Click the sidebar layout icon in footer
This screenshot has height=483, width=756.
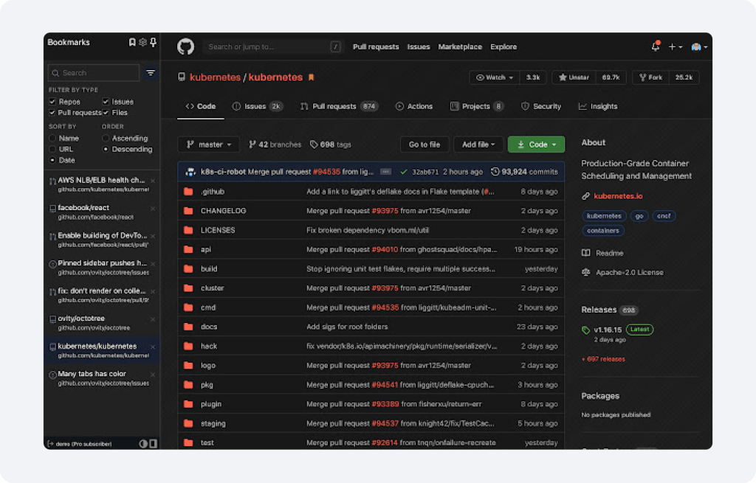tap(154, 443)
